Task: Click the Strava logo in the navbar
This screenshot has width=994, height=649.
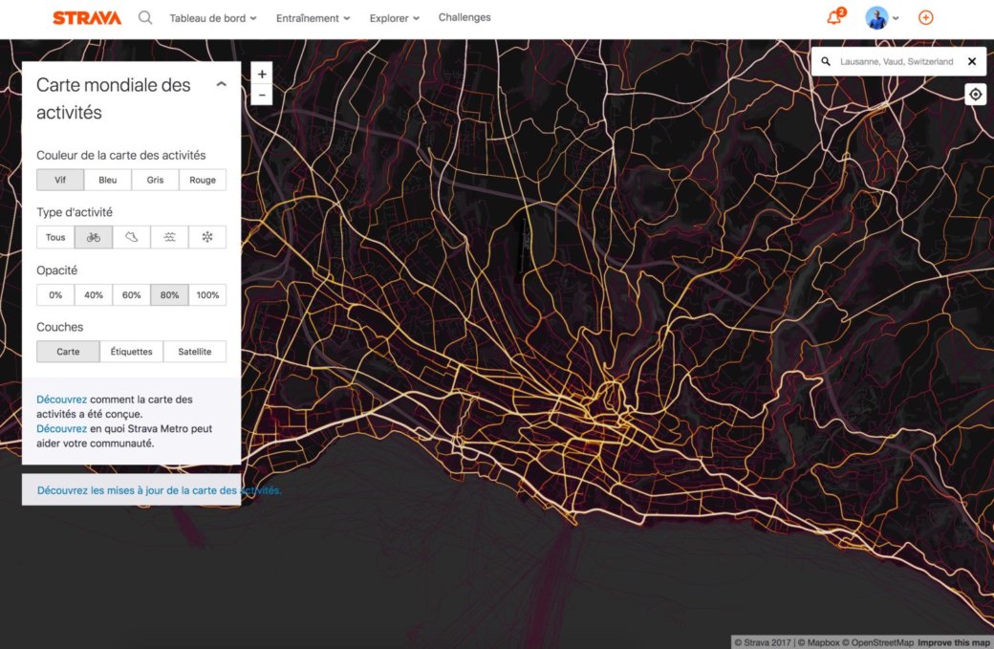Action: [86, 17]
